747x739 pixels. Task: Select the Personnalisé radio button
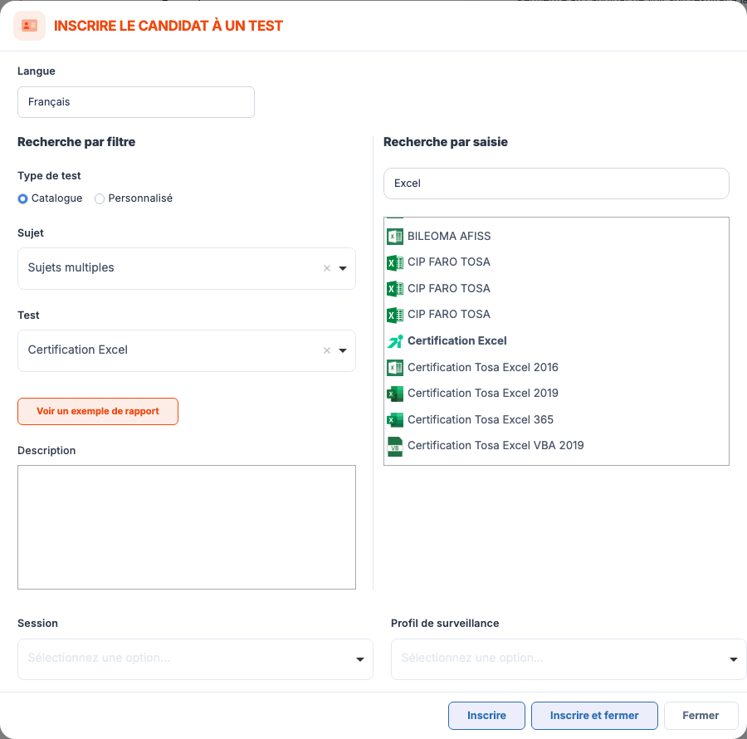pos(99,198)
